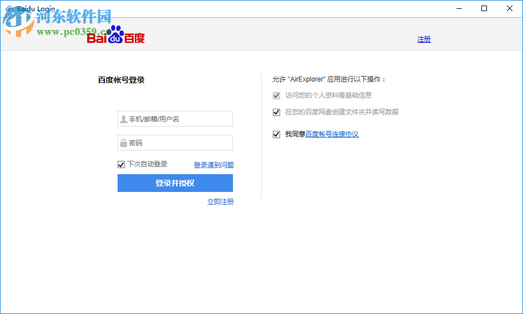Open the 登录遇到问题 help link
The image size is (523, 314).
[x=214, y=165]
